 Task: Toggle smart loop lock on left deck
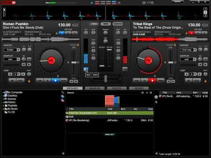[29, 81]
